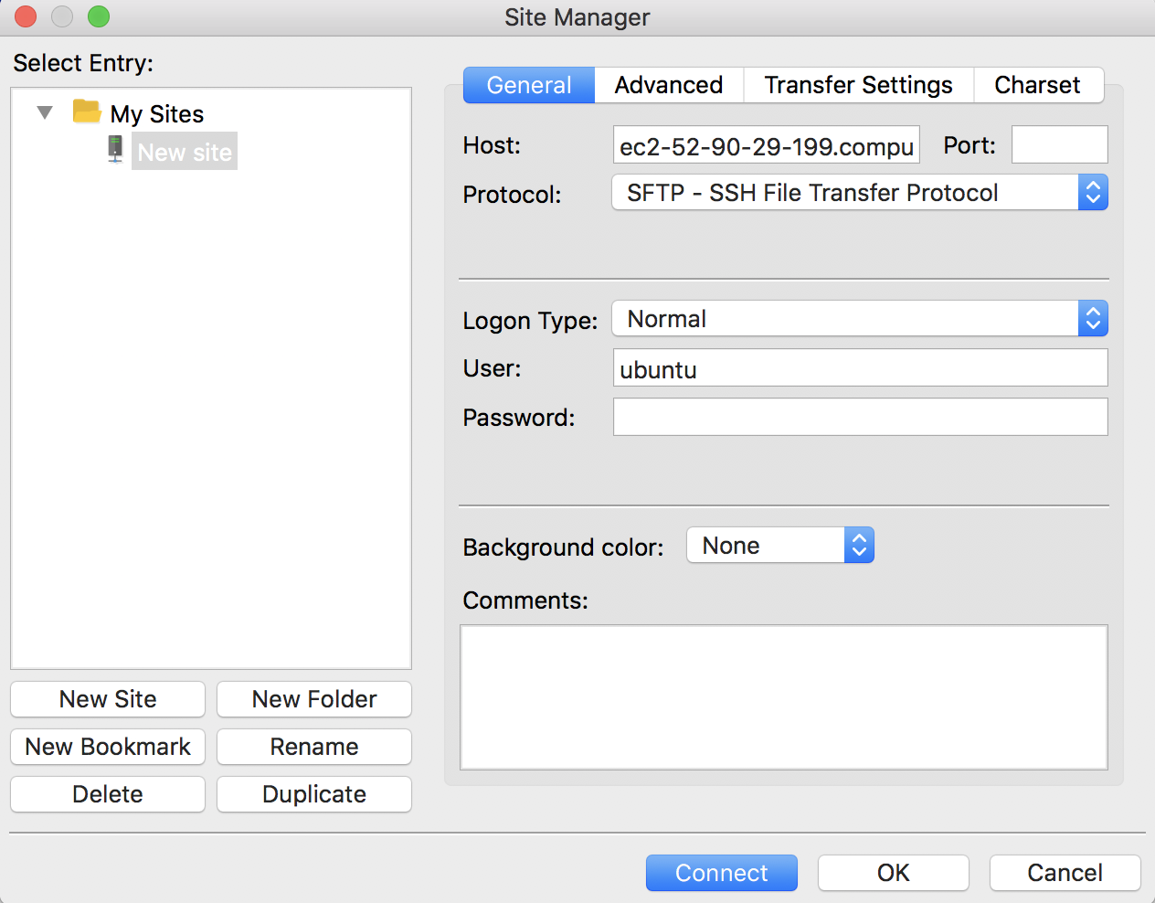Image resolution: width=1155 pixels, height=903 pixels.
Task: Click the My Sites folder icon
Action: coord(86,112)
